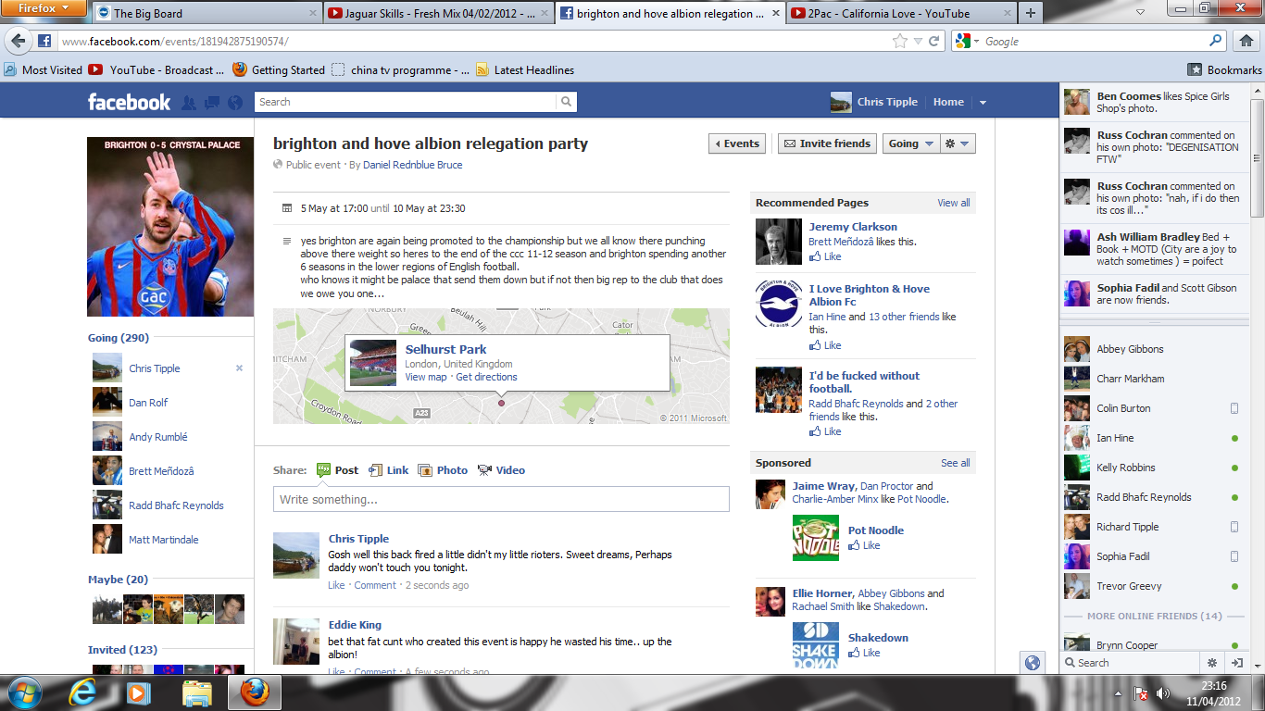The height and width of the screenshot is (711, 1265).
Task: Click the chat Search field
Action: (x=1132, y=663)
